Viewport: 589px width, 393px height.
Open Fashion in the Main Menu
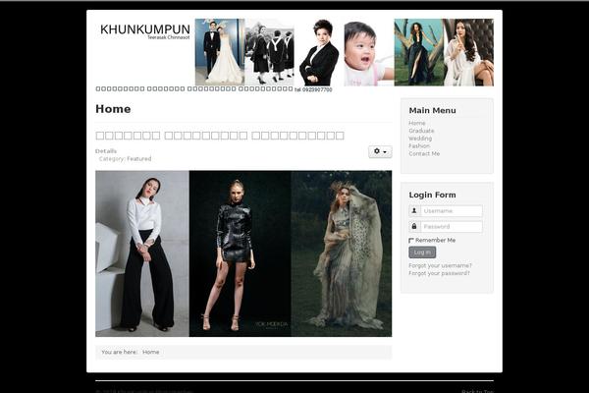[x=419, y=146]
